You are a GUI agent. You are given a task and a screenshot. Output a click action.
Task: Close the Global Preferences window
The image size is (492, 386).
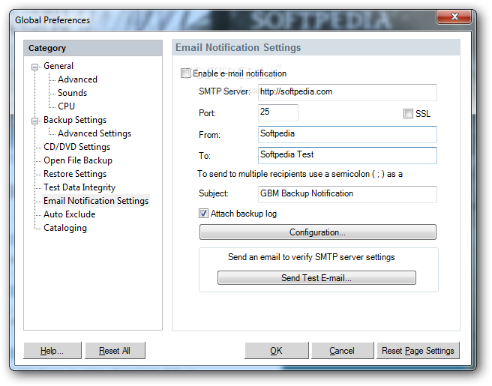pyautogui.click(x=454, y=16)
